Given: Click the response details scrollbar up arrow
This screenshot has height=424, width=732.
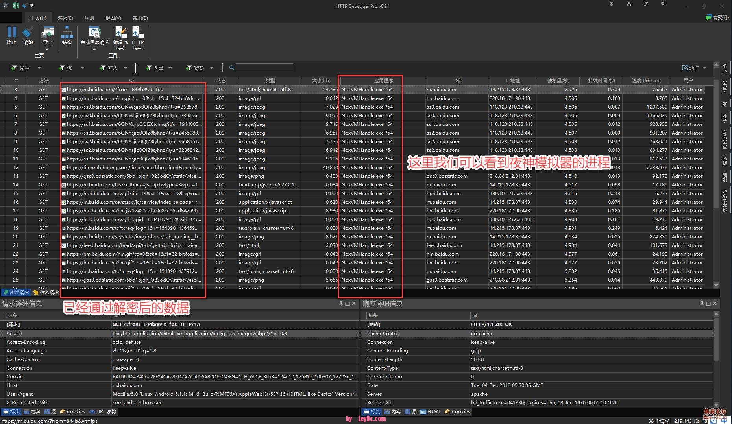Looking at the screenshot, I should pyautogui.click(x=716, y=314).
